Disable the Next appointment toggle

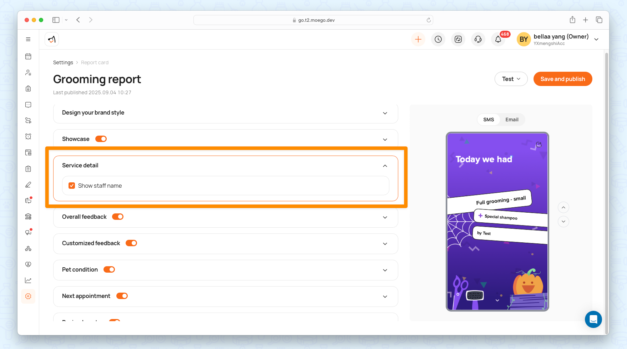click(x=122, y=296)
